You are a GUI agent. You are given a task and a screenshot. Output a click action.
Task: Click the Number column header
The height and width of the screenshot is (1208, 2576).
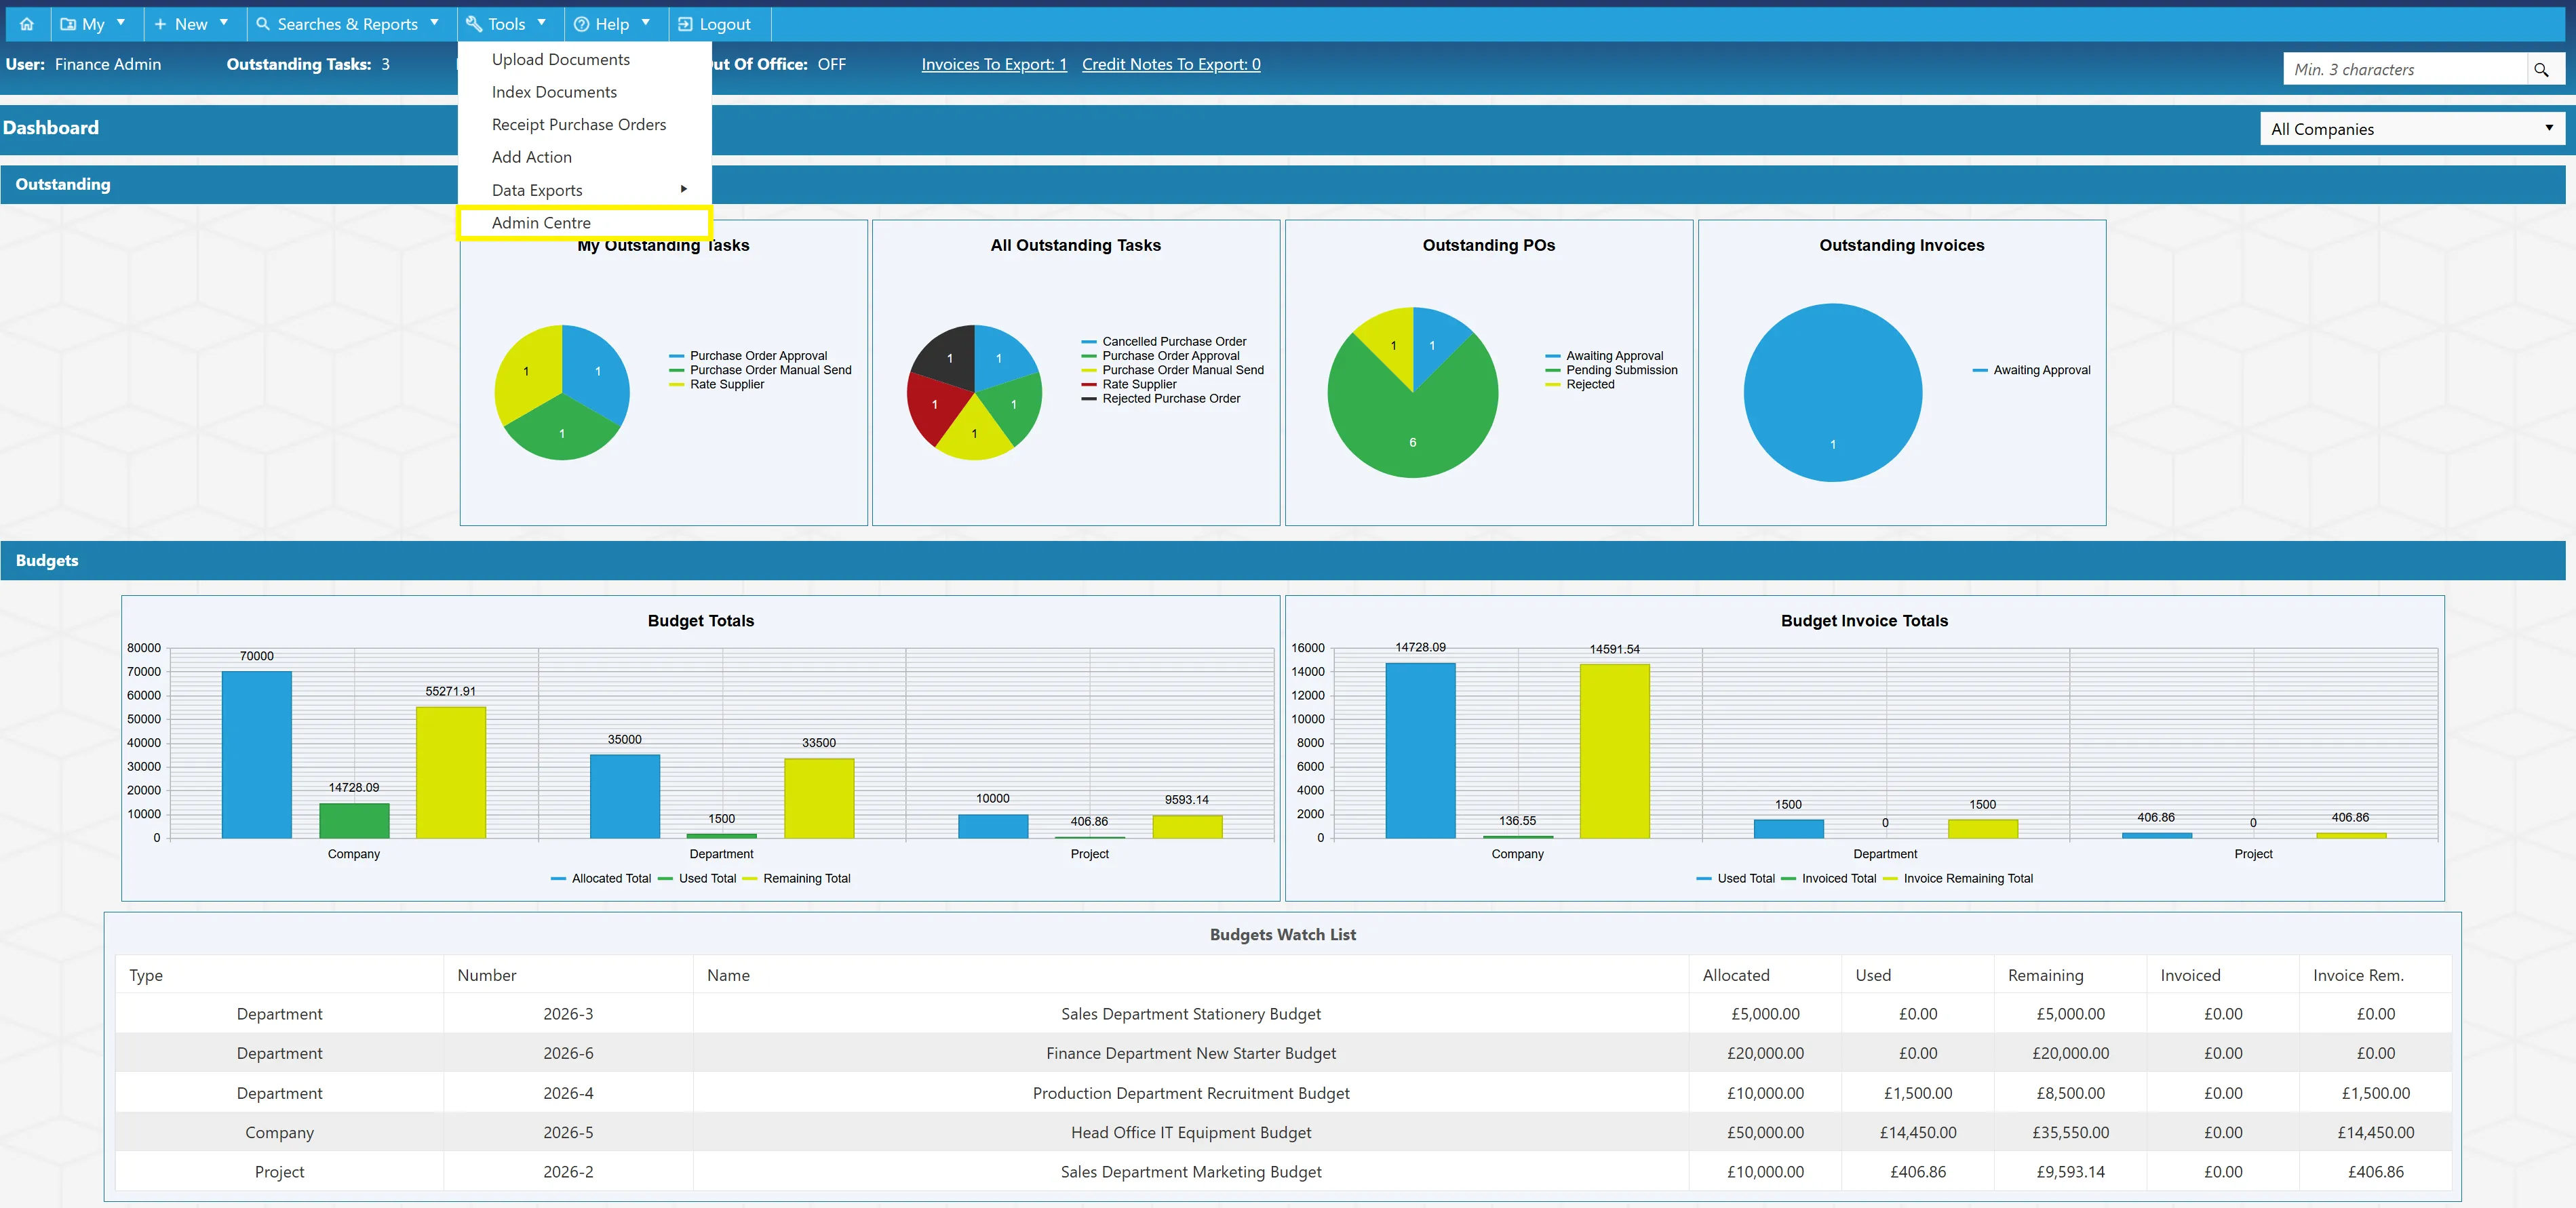click(x=568, y=975)
